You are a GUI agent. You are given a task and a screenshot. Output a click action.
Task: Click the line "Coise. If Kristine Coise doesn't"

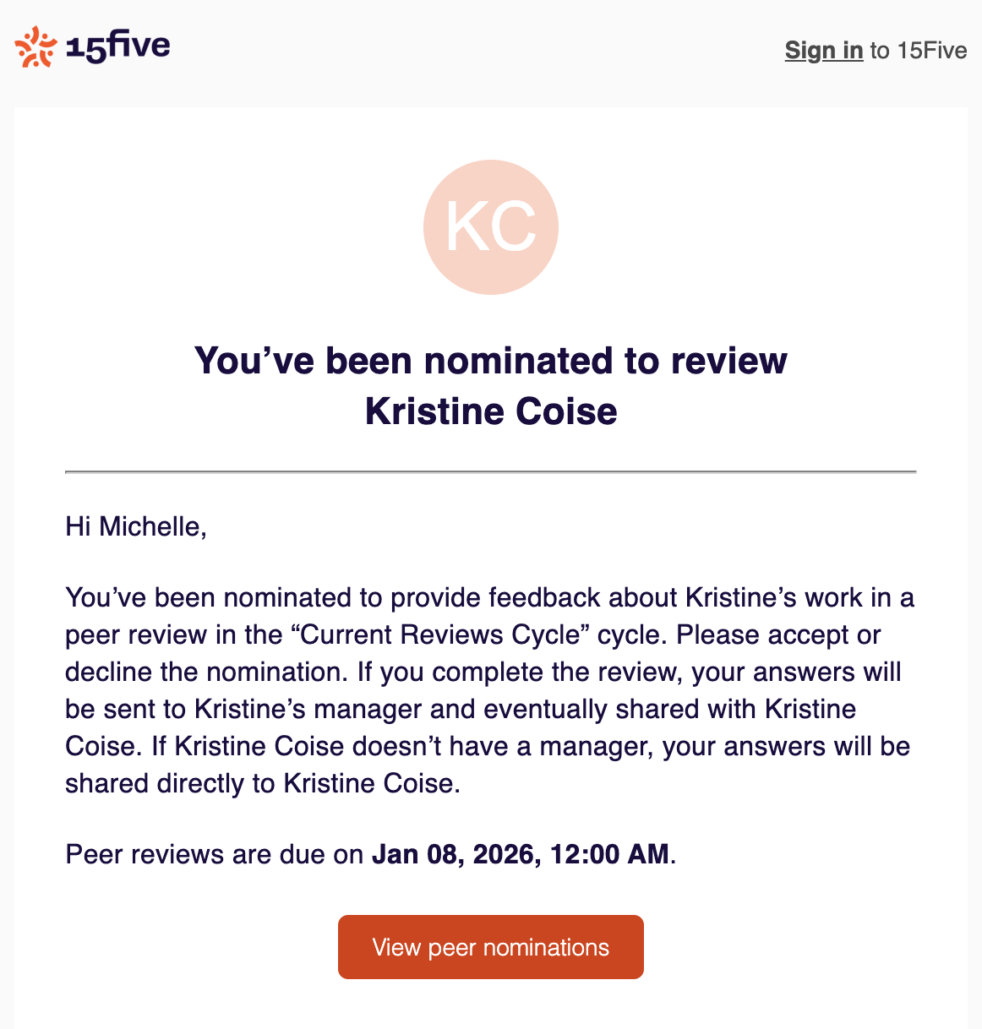point(254,747)
